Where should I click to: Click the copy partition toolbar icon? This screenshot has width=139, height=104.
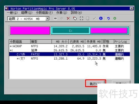pos(88,19)
